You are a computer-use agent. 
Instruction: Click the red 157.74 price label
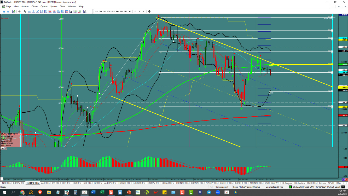343,115
